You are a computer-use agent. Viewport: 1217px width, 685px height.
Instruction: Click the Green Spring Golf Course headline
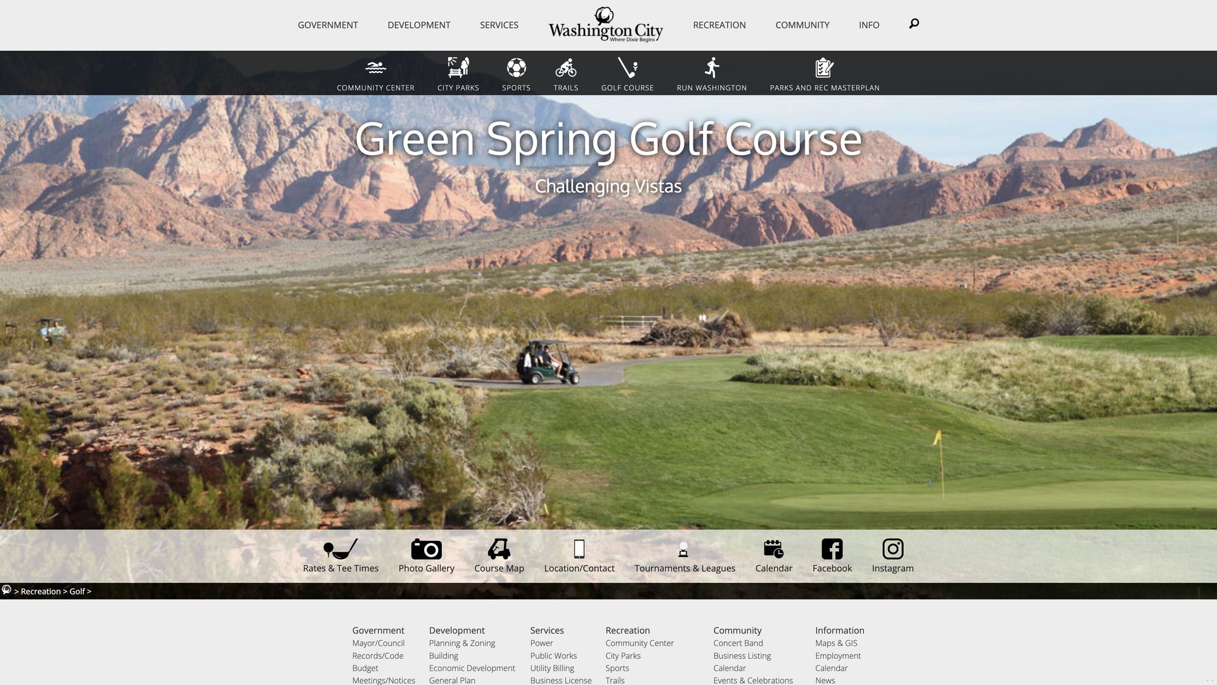[x=608, y=139]
